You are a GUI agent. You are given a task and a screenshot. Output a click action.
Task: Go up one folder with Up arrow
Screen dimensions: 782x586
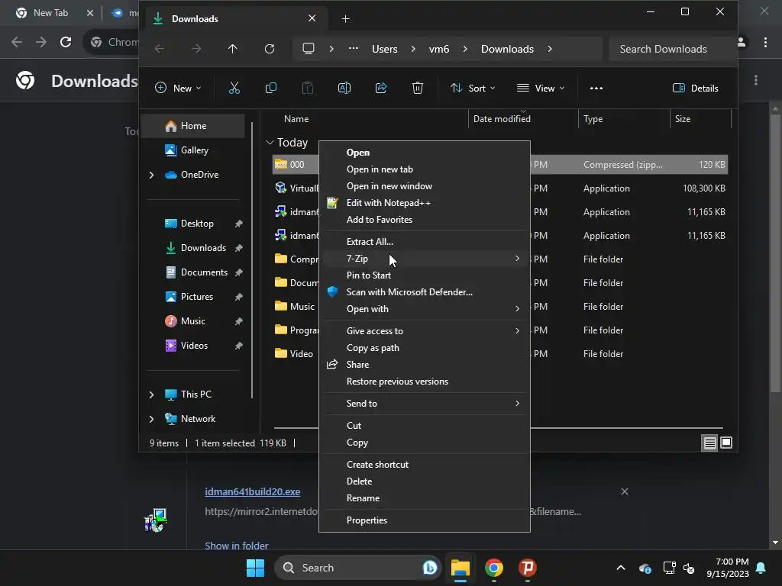(x=232, y=49)
